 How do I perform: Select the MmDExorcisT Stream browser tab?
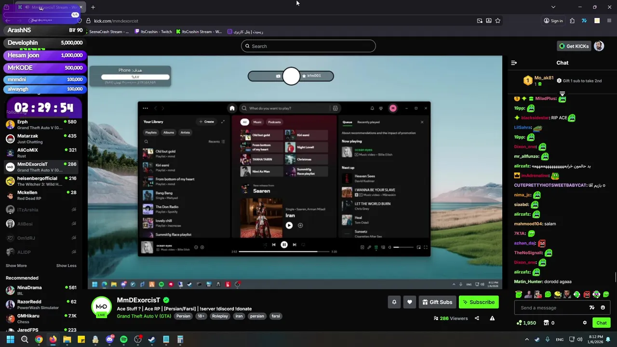(50, 7)
